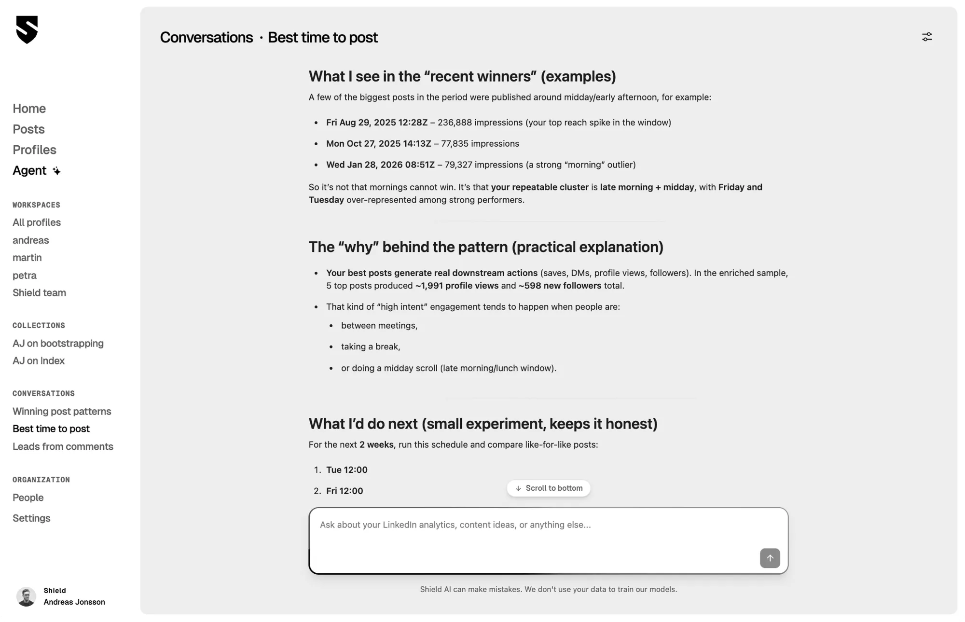The image size is (965, 622).
Task: Open the All profiles workspace
Action: [37, 222]
